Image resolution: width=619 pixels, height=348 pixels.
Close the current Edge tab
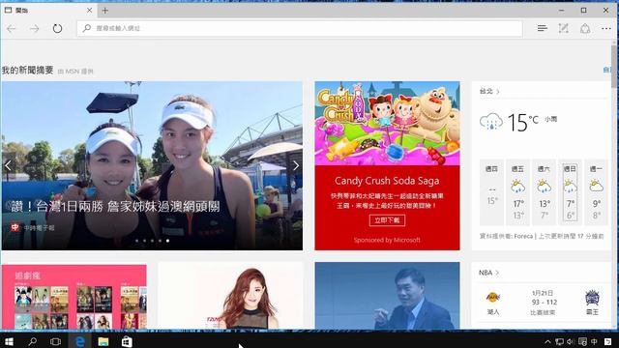[x=90, y=11]
